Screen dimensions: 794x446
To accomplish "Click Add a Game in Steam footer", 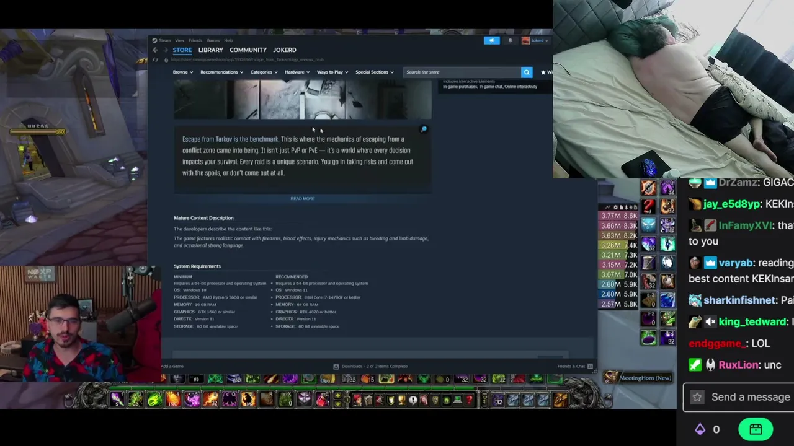I will 172,366.
